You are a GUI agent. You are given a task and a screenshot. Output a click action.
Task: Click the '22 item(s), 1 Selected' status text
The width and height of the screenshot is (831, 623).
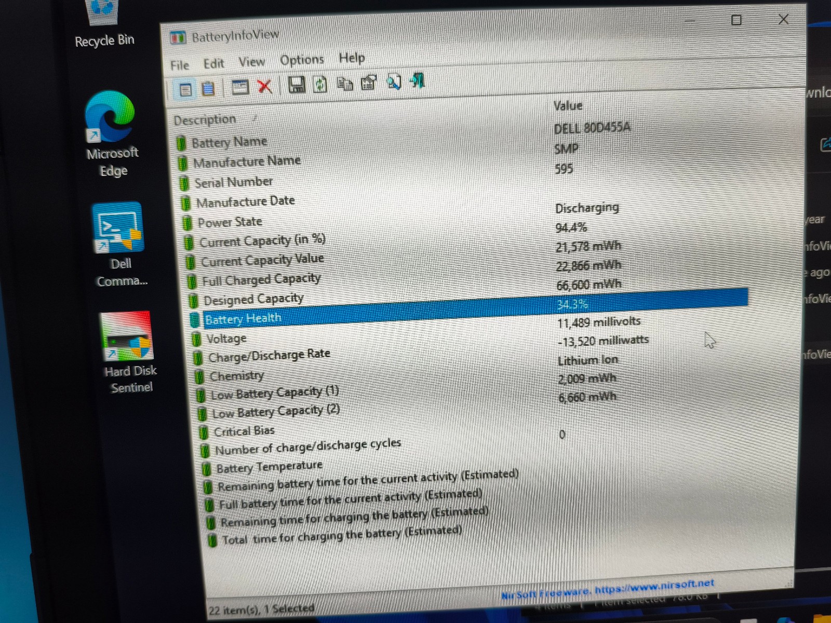[x=261, y=610]
